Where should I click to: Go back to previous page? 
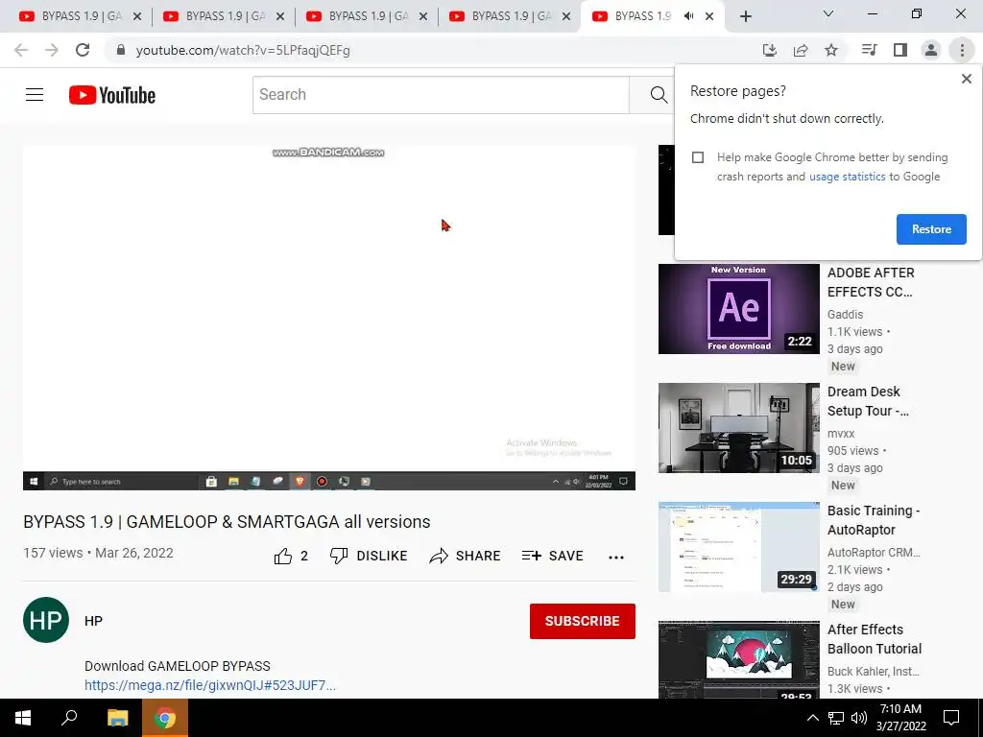[21, 50]
